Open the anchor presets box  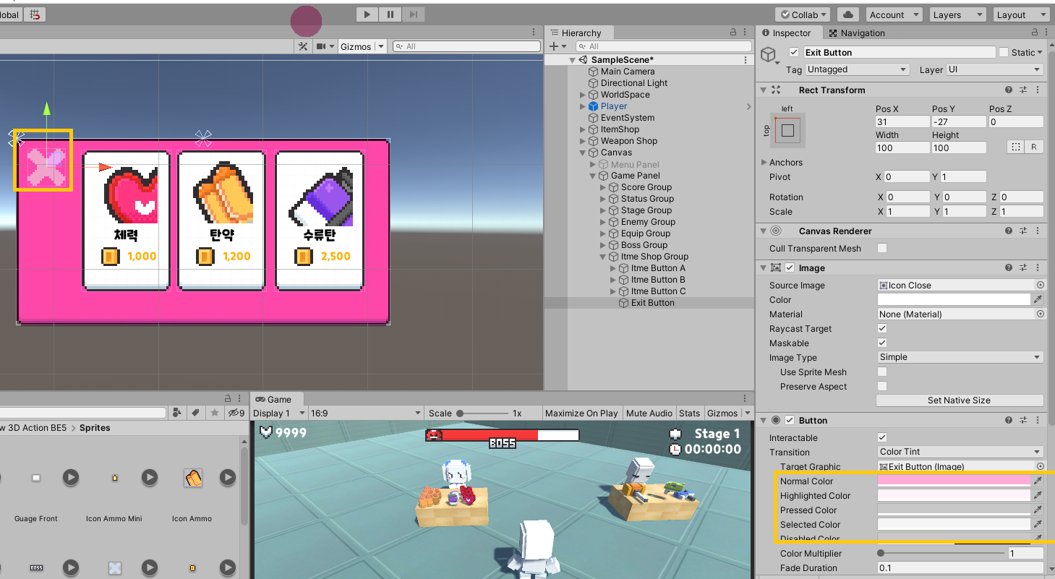tap(787, 131)
